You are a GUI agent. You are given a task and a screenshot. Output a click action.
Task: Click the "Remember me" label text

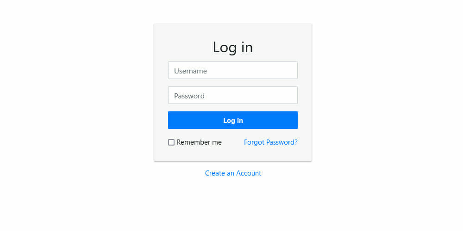pyautogui.click(x=199, y=142)
